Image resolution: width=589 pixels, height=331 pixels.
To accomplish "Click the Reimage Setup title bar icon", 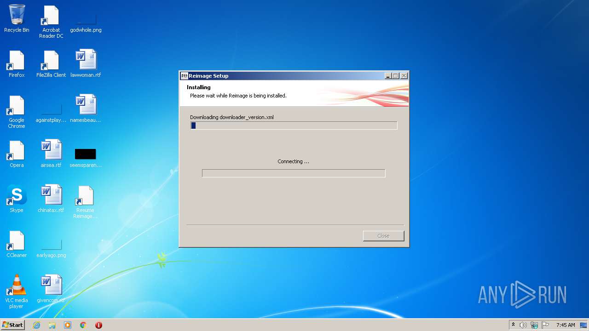I will click(x=184, y=76).
